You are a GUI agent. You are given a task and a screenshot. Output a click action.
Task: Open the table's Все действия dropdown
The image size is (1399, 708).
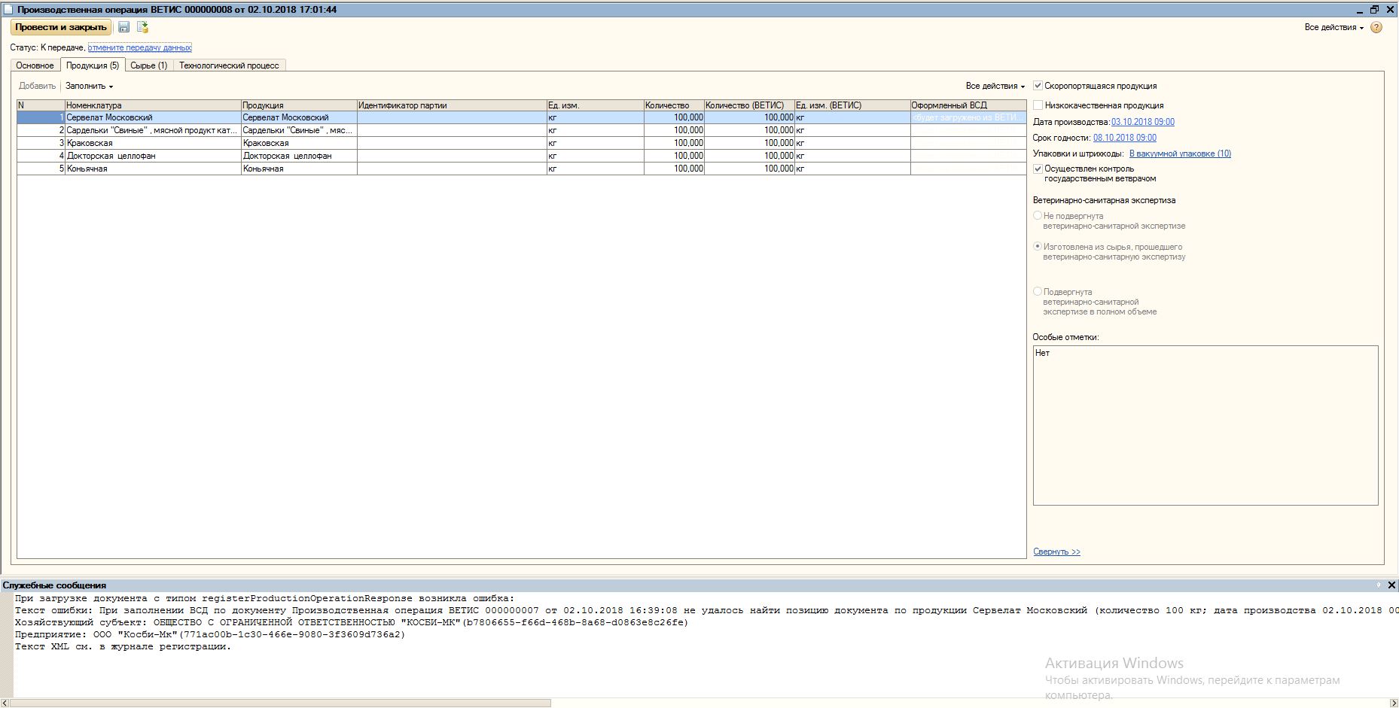[x=995, y=86]
